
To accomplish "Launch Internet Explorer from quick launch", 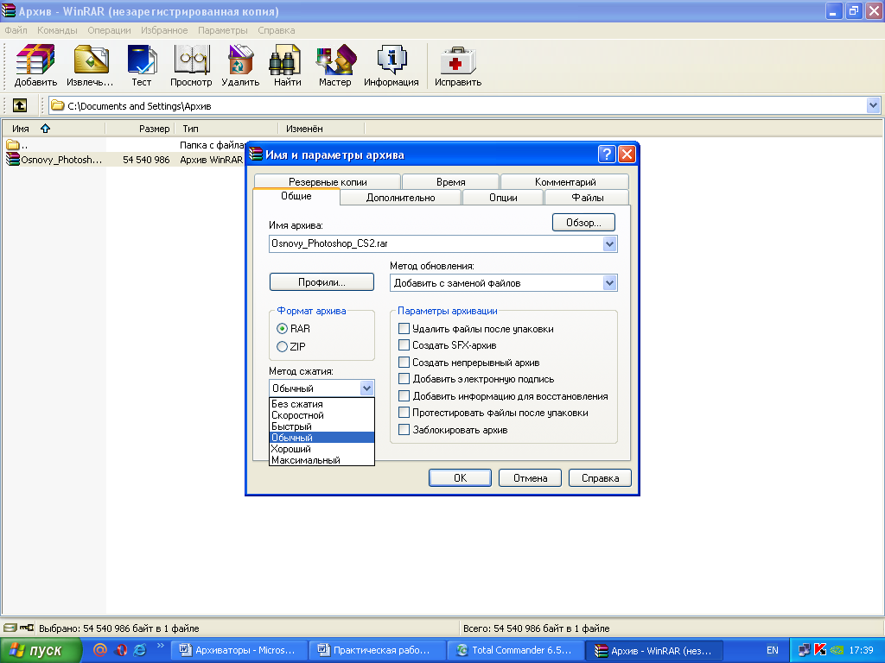I will 139,650.
